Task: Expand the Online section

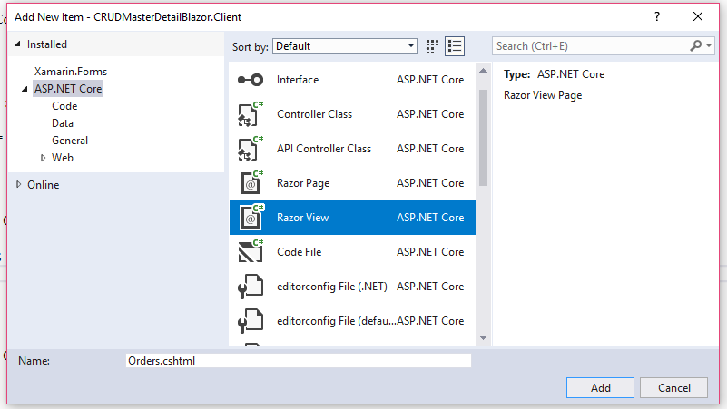Action: click(18, 184)
